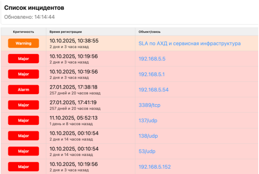Image resolution: width=259 pixels, height=174 pixels.
Task: Select the 11.10.2025, 05:52:13 registration time
Action: tap(73, 118)
